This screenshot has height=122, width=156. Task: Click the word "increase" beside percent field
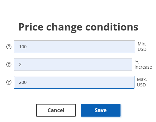point(143,67)
